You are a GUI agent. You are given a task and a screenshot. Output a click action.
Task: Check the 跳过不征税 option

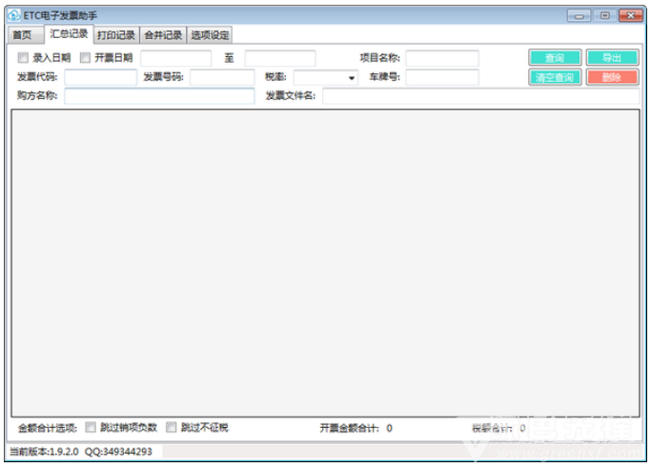click(x=171, y=427)
